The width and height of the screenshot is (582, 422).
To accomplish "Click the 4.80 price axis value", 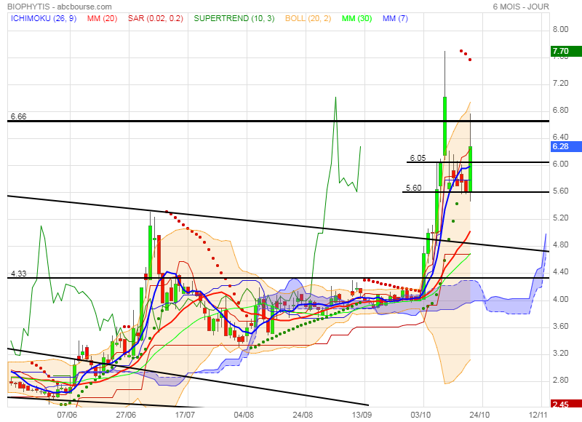I will pos(560,245).
